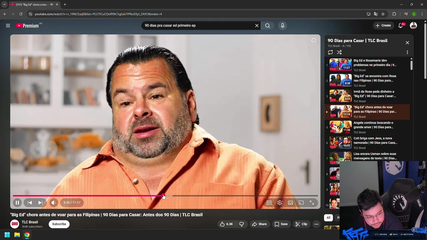Subscribe to TLC Brasil
Image resolution: width=427 pixels, height=240 pixels.
[59, 224]
